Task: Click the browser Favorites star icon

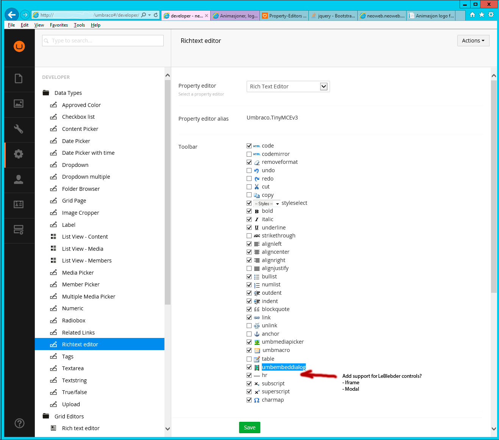Action: [482, 15]
